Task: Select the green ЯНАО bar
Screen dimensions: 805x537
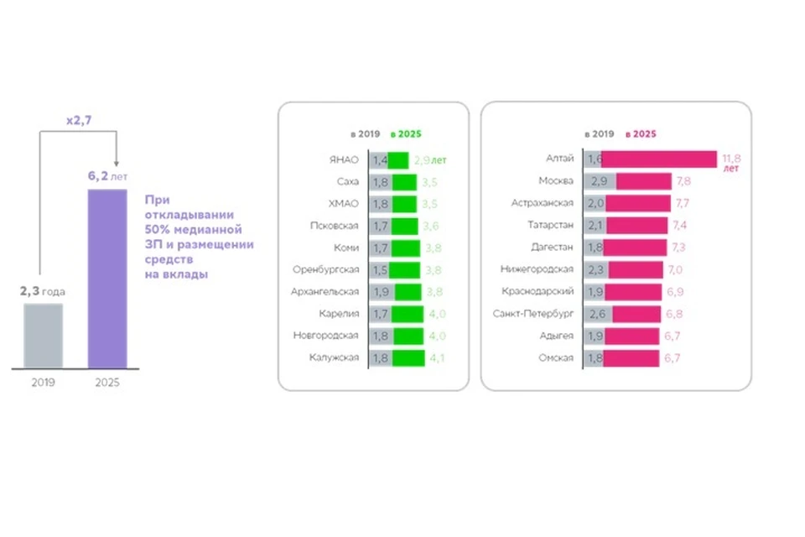Action: tap(398, 159)
